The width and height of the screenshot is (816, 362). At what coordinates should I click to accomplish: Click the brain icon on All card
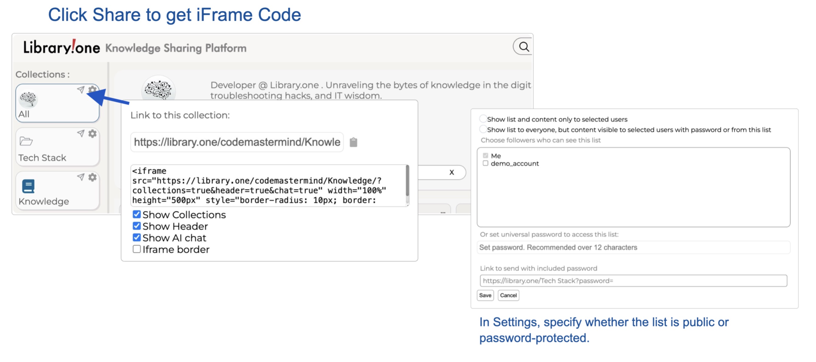point(28,99)
